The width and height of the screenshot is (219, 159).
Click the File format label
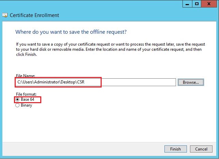(26, 94)
